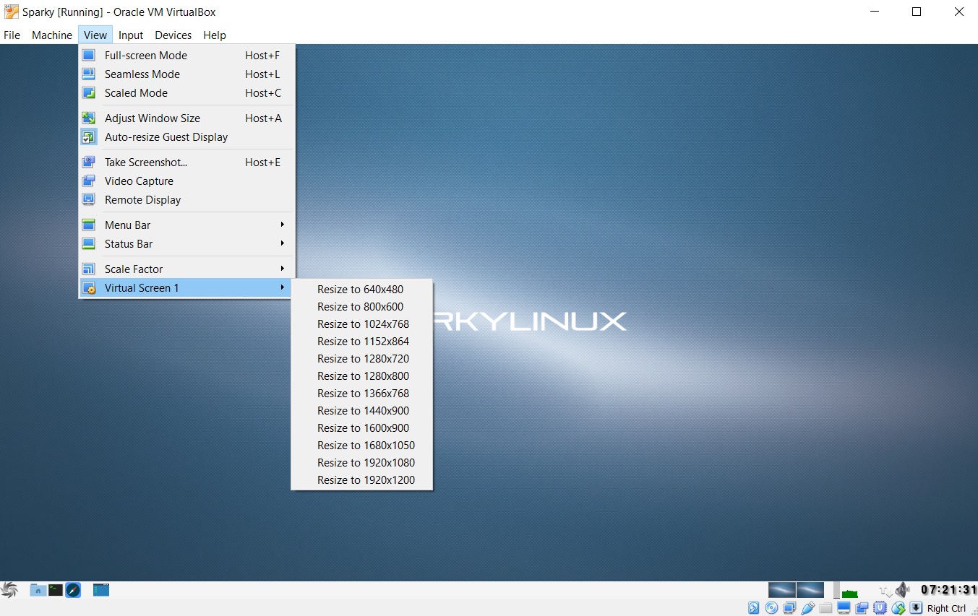Open the File menu
The height and width of the screenshot is (616, 978).
tap(12, 35)
